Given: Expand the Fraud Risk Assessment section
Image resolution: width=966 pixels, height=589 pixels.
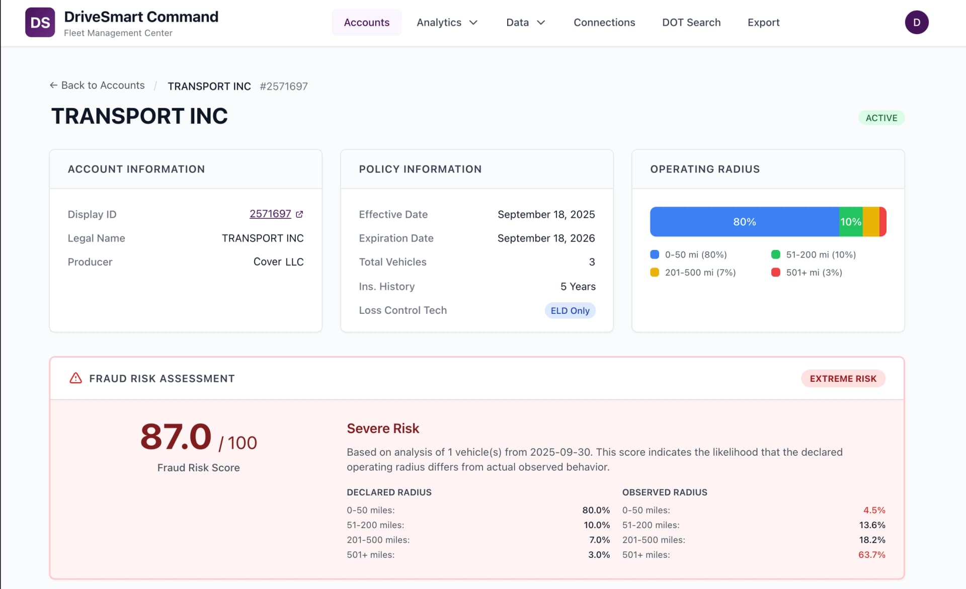Looking at the screenshot, I should (x=162, y=378).
